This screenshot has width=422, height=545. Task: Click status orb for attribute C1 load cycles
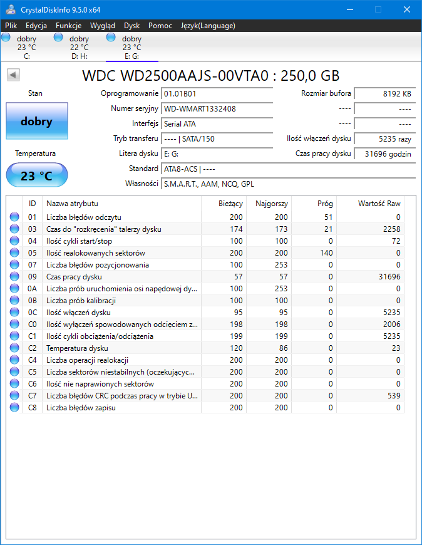point(14,336)
